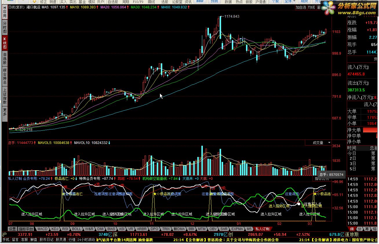This screenshot has width=379, height=244.
Task: Switch to 分时图 view in sidebar
Action: point(5,27)
